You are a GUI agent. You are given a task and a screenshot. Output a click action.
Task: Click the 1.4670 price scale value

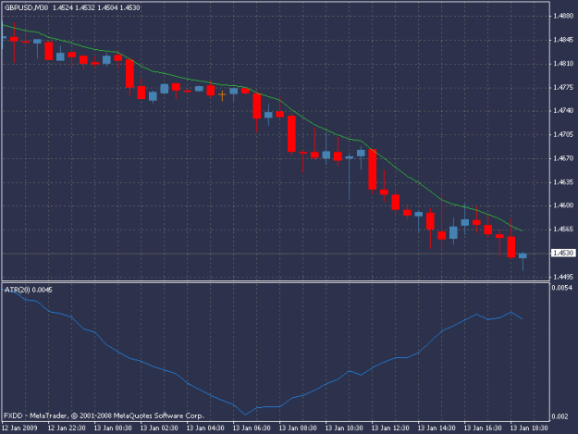point(563,158)
